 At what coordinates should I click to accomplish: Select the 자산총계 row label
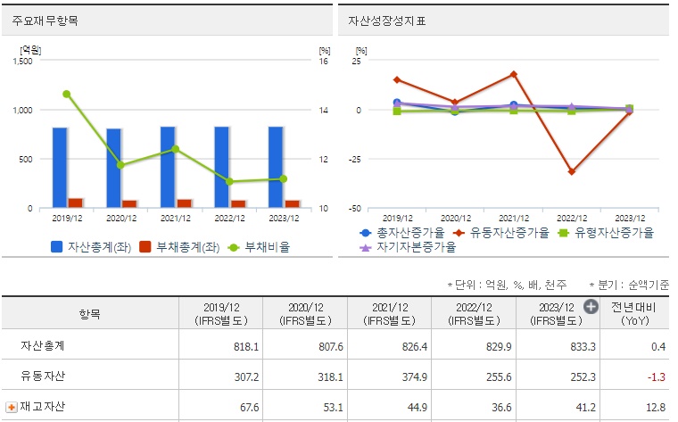tap(43, 345)
